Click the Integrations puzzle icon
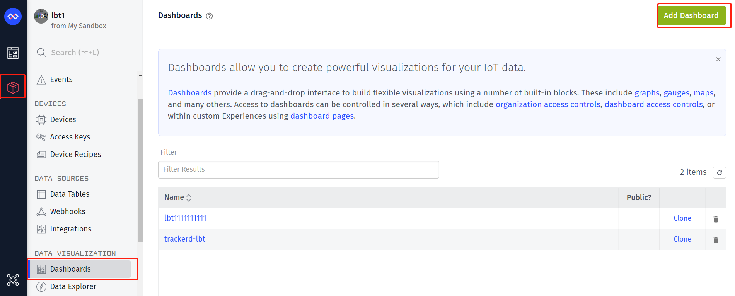The image size is (735, 296). coord(41,229)
